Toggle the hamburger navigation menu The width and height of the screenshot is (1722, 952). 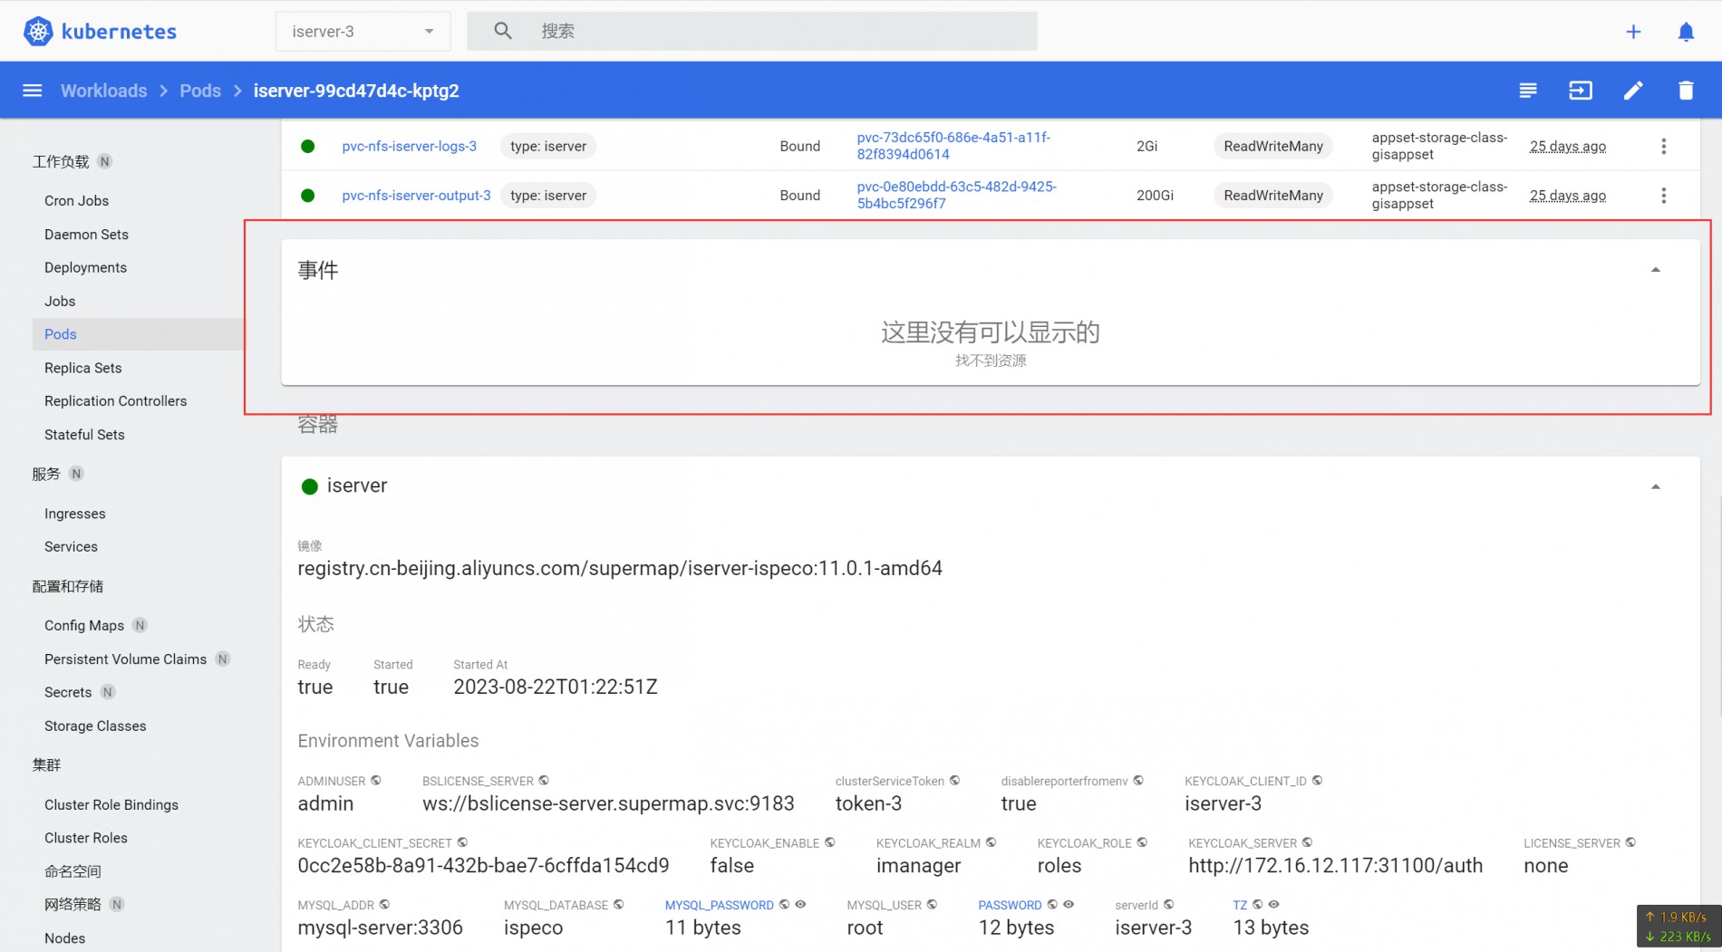[x=33, y=91]
